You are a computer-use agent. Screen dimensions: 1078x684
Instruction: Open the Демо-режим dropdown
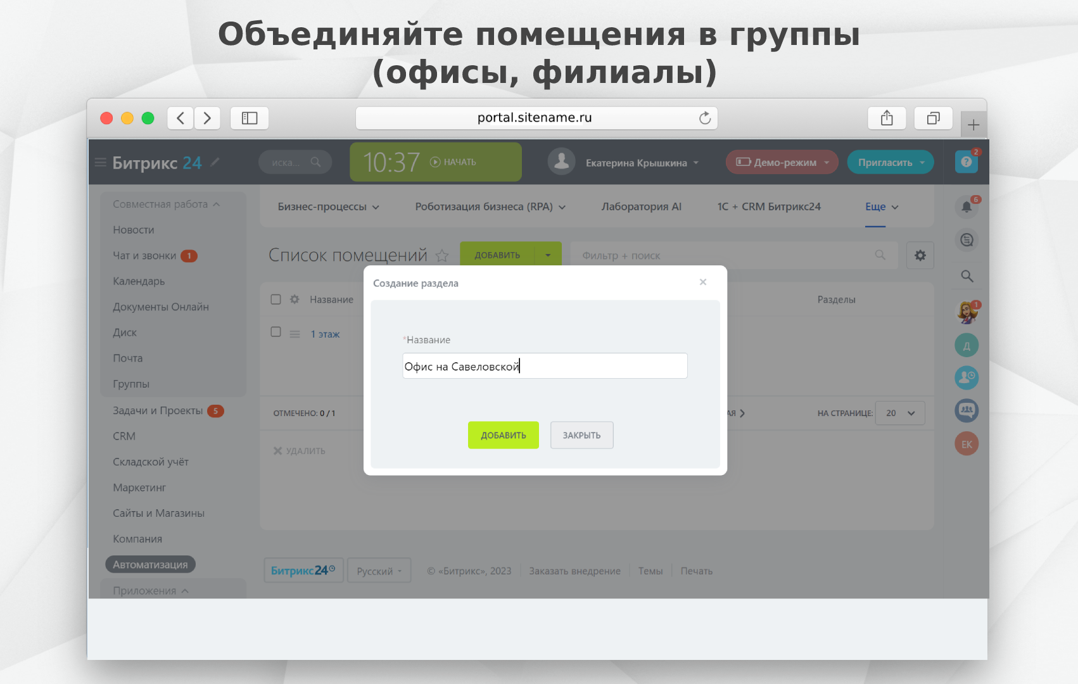[x=782, y=162]
